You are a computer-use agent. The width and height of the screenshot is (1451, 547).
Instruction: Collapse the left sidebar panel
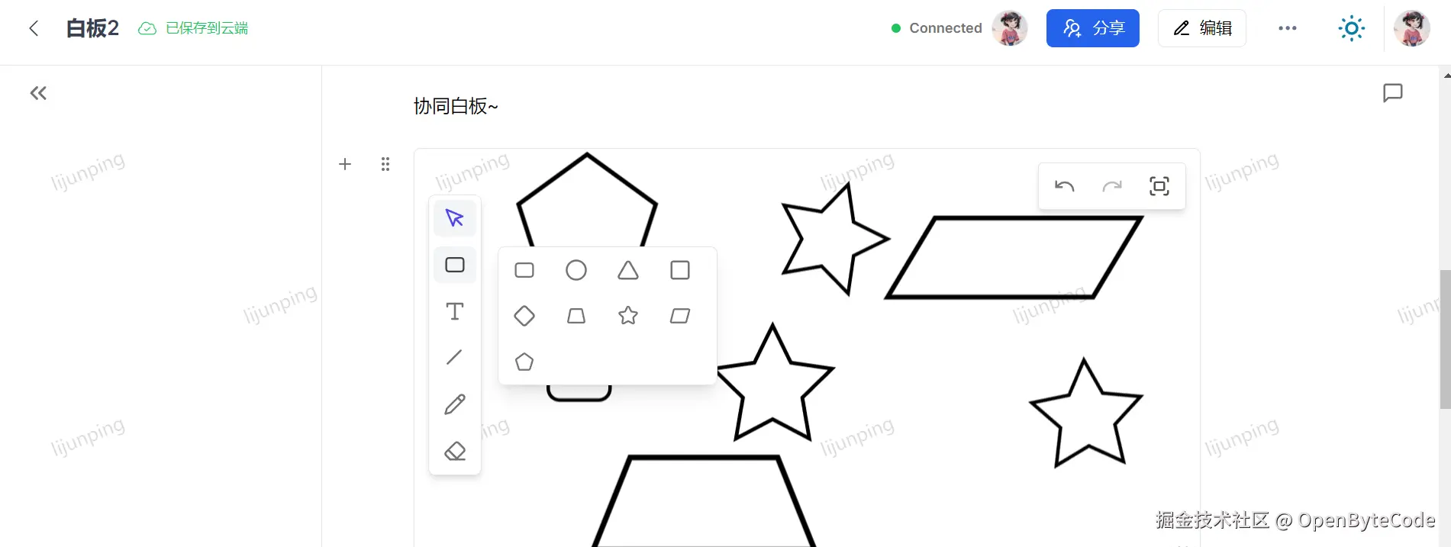pos(38,93)
